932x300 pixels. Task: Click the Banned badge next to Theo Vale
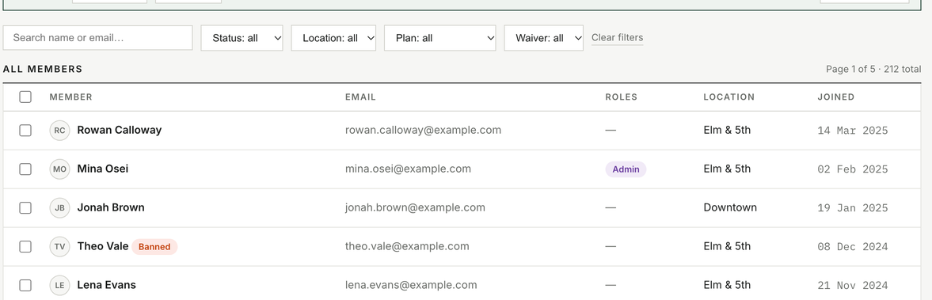(x=154, y=246)
